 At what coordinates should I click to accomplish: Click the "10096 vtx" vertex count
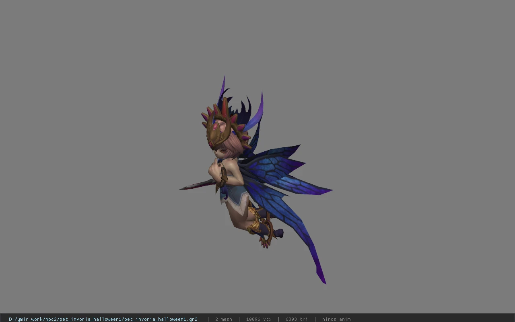(x=259, y=319)
